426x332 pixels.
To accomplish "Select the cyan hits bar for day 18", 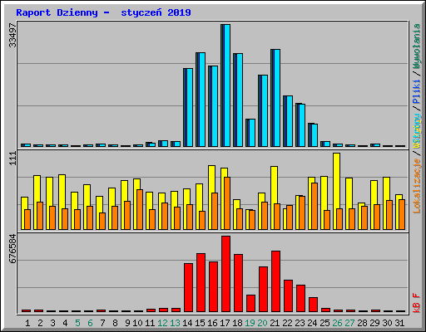I will point(240,100).
